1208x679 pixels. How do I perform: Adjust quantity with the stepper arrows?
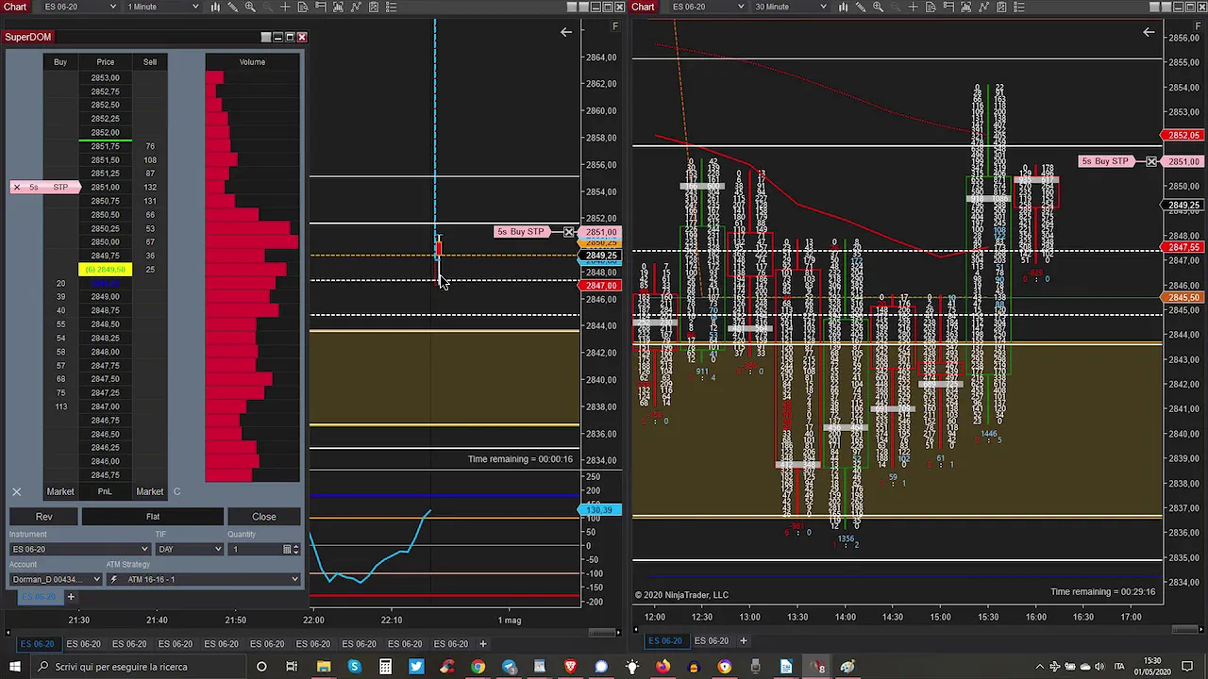pos(296,549)
